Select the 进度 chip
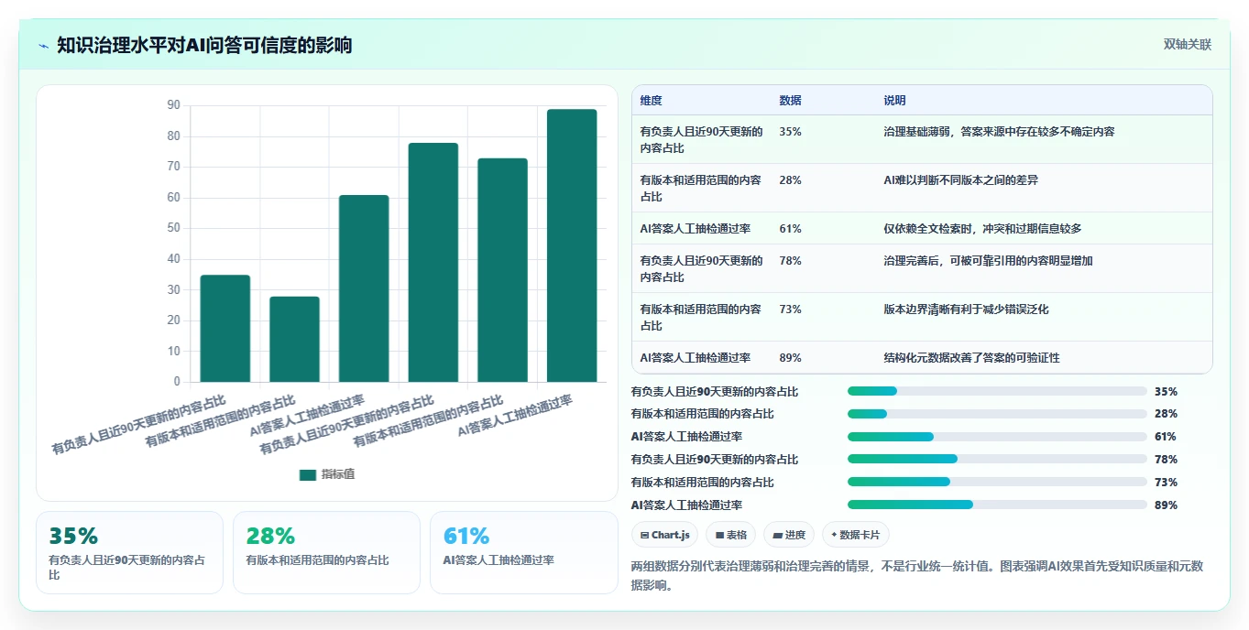Screen dimensions: 1249x630 click(789, 535)
